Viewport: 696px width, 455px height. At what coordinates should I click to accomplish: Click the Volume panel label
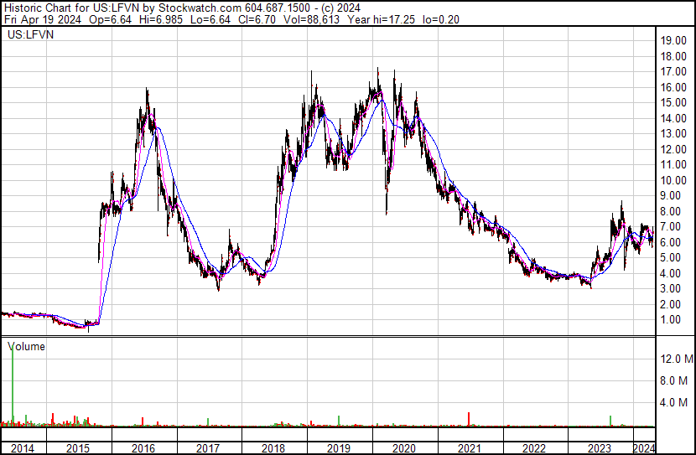(26, 346)
